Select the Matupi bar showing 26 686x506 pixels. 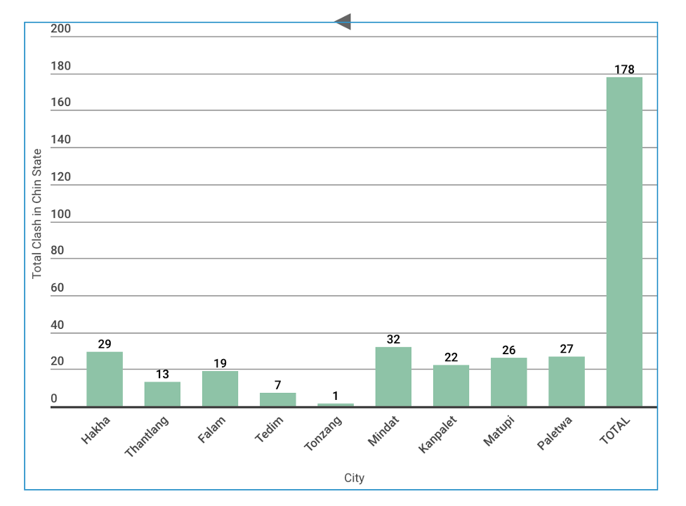pyautogui.click(x=508, y=382)
